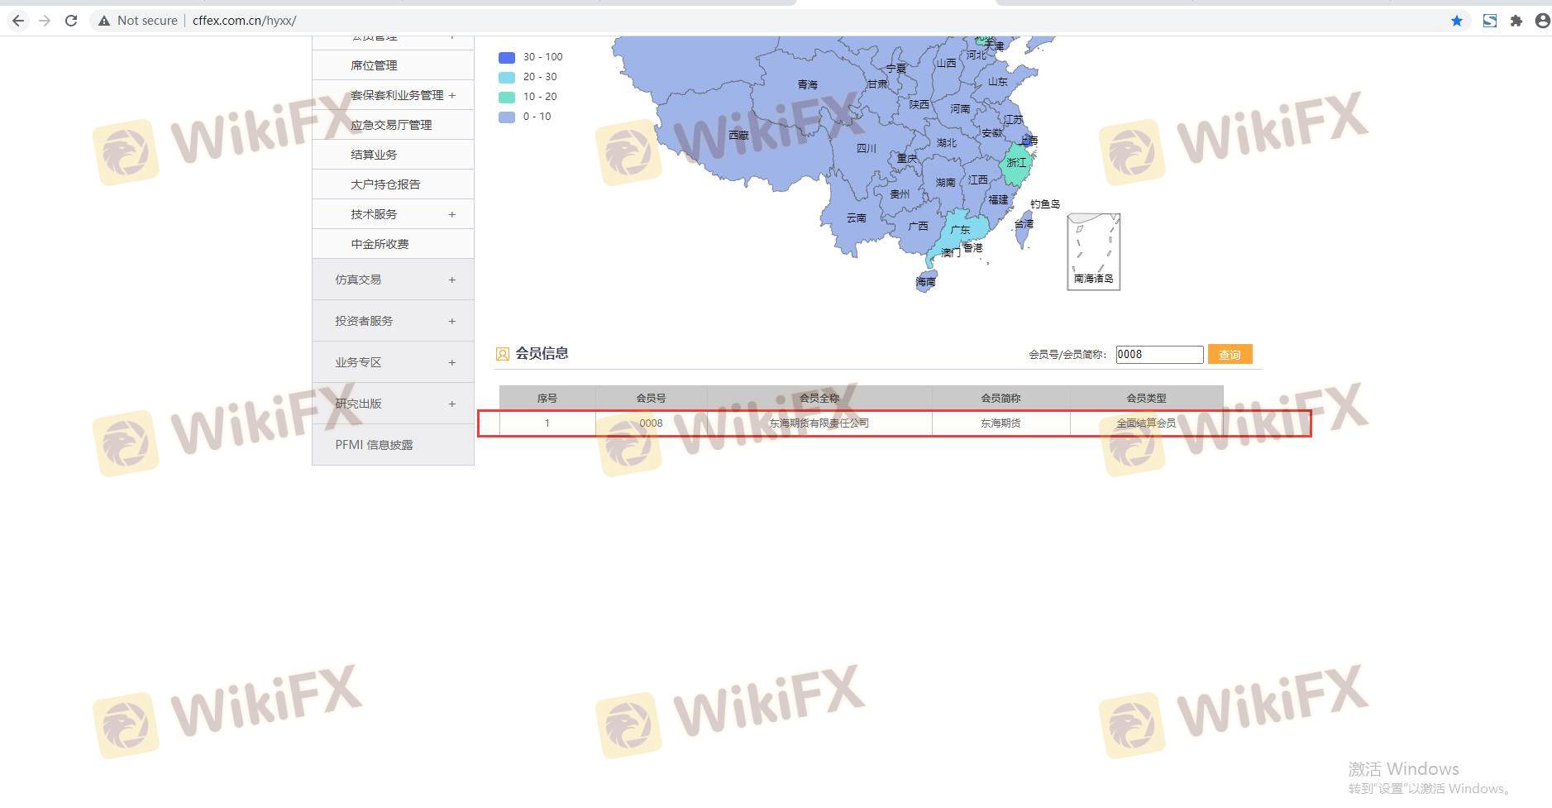Click the blue extension icon beside star
Viewport: 1552px width, 808px height.
coord(1489,21)
